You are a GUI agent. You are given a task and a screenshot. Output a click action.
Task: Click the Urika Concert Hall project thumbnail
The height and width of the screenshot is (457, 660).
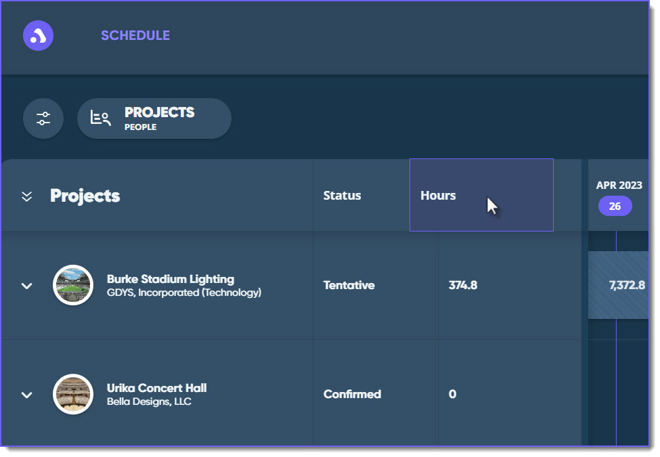(72, 394)
